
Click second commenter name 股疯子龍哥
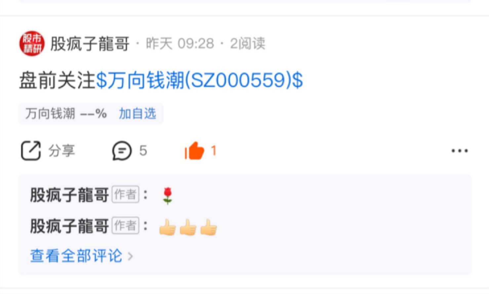[x=69, y=226]
